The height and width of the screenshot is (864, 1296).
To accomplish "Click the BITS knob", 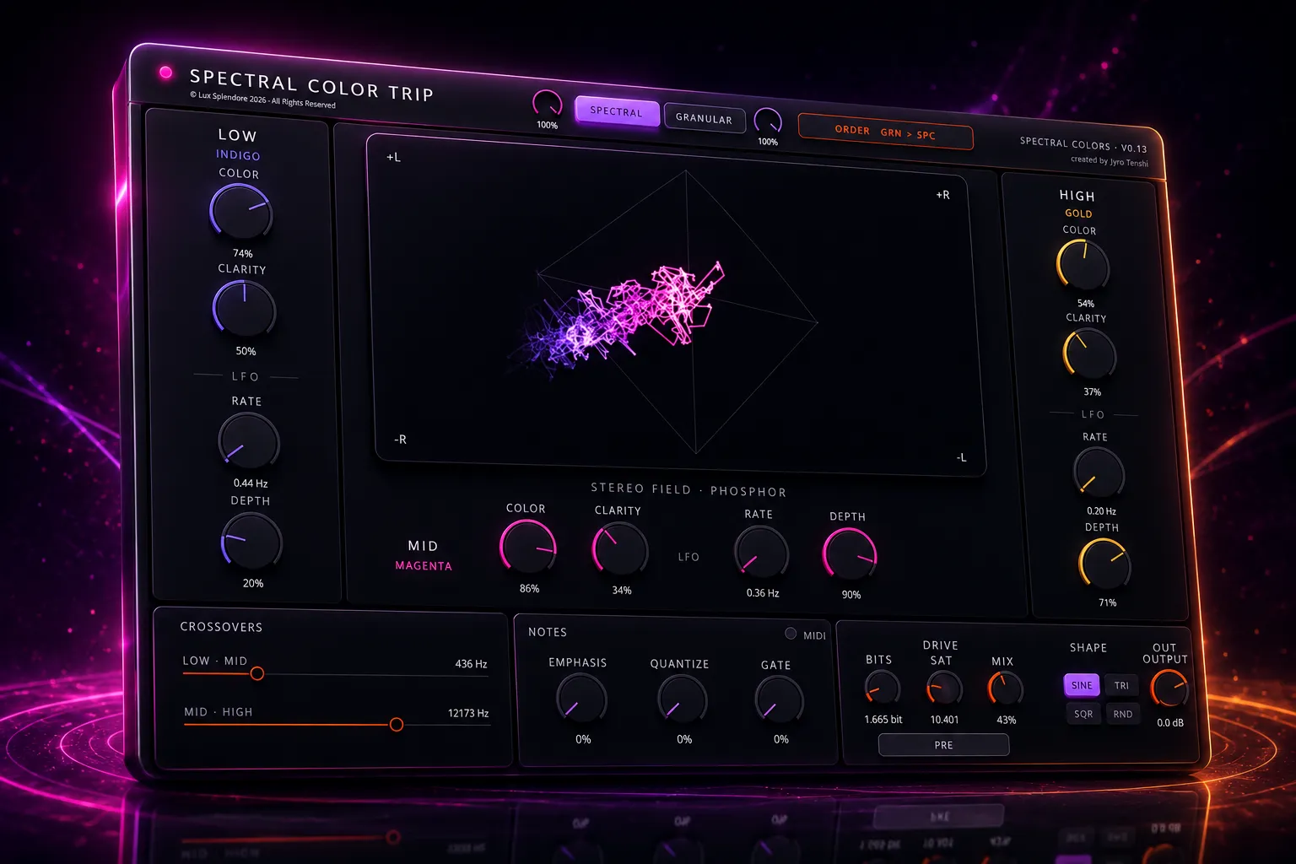I will click(882, 688).
